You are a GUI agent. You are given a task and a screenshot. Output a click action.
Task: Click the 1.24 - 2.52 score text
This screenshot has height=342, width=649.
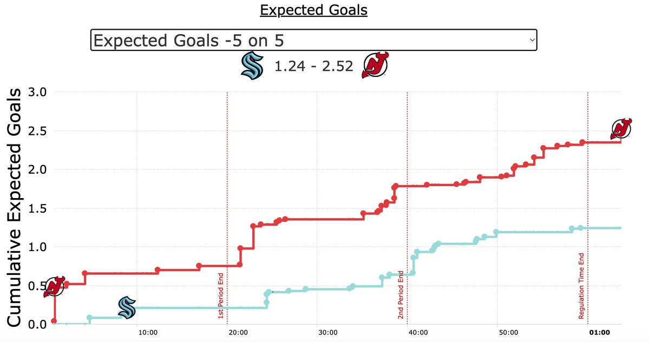[314, 66]
